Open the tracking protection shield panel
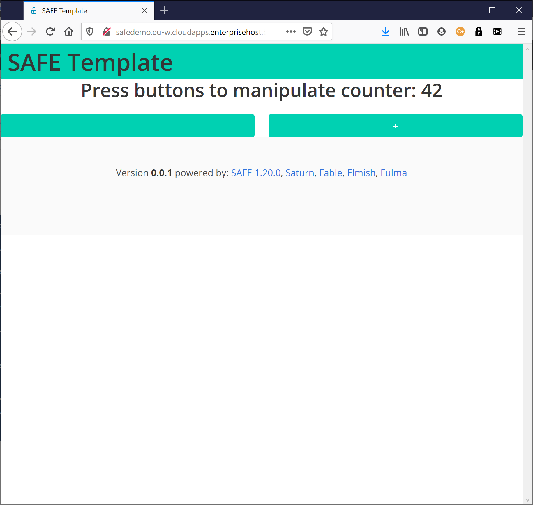This screenshot has width=533, height=505. [x=89, y=31]
